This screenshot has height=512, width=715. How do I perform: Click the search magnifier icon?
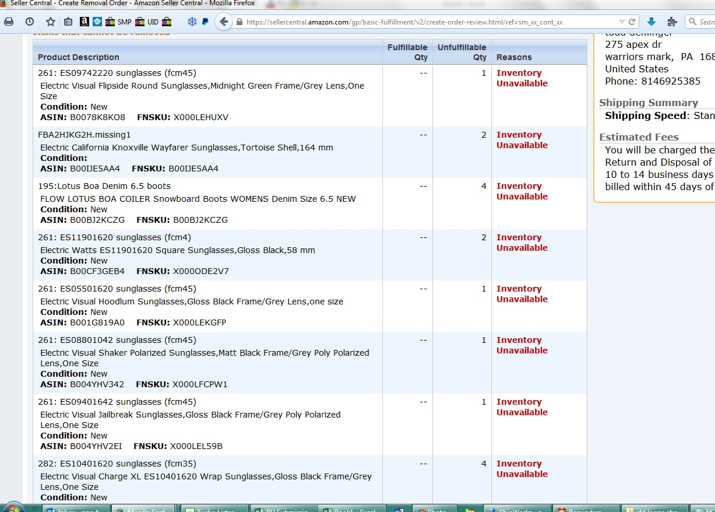[x=693, y=22]
